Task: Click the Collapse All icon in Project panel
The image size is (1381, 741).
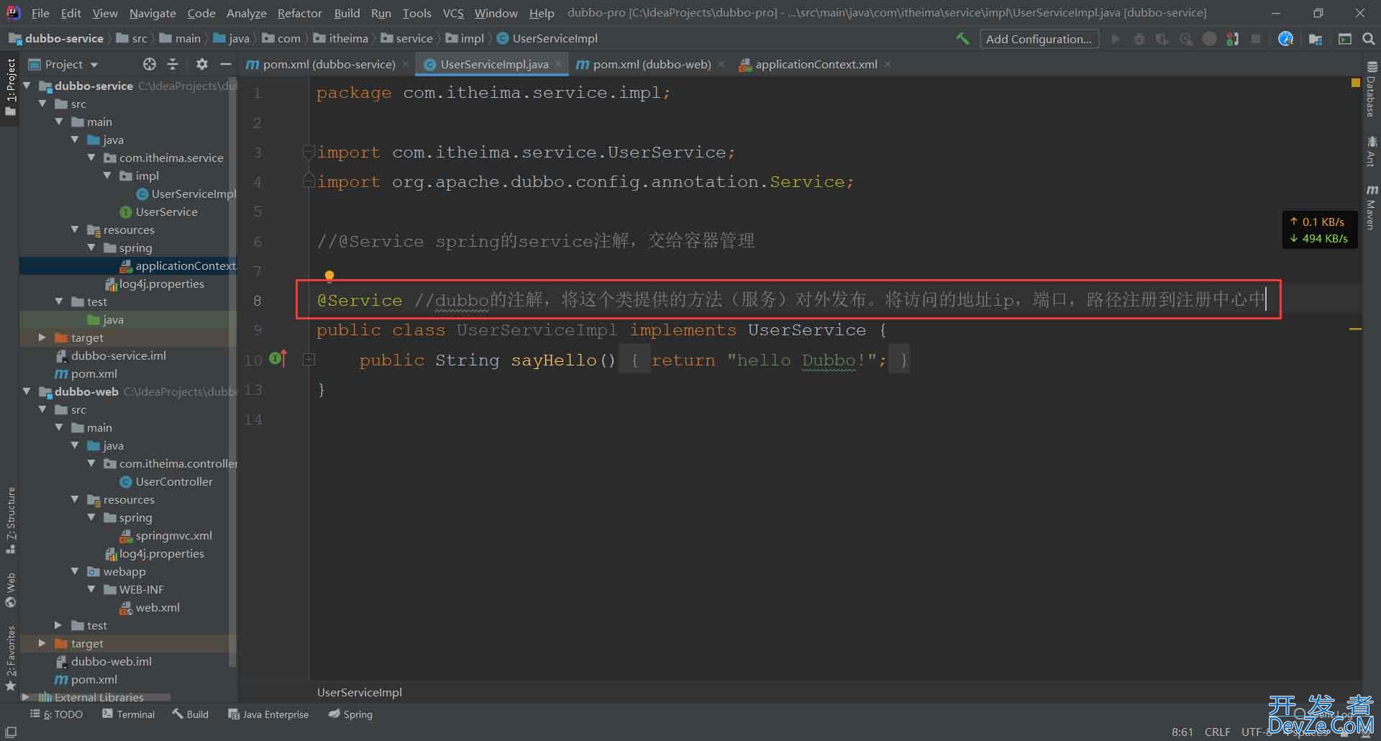Action: [x=173, y=64]
